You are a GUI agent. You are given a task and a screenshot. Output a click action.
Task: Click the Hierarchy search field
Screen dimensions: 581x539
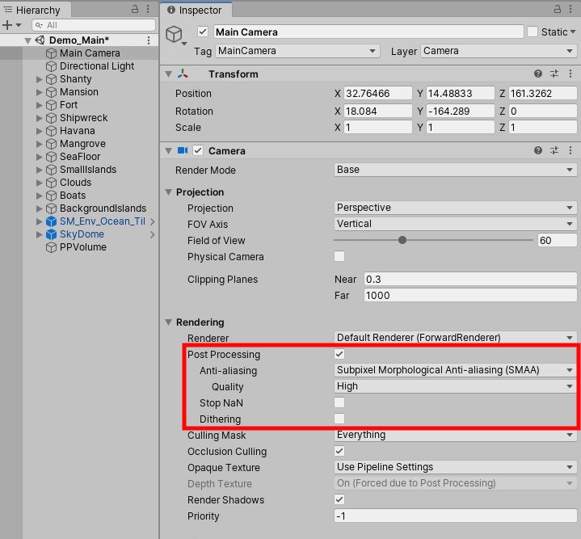coord(94,25)
